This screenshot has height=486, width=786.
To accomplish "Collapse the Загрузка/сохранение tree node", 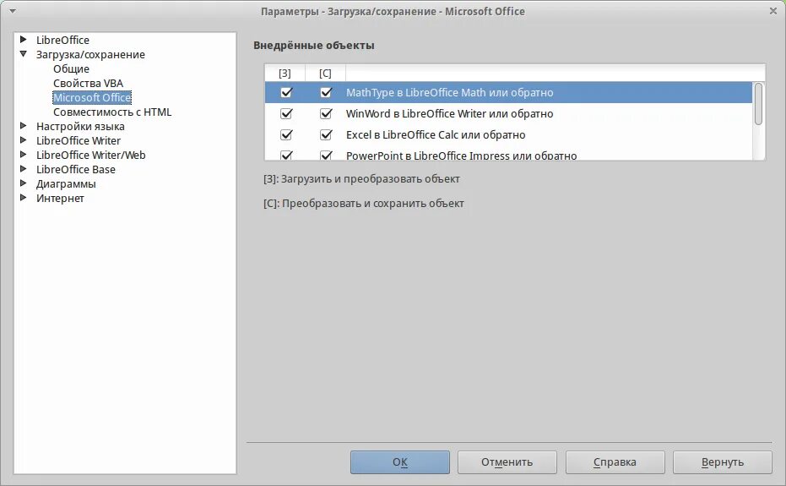I will (x=23, y=54).
